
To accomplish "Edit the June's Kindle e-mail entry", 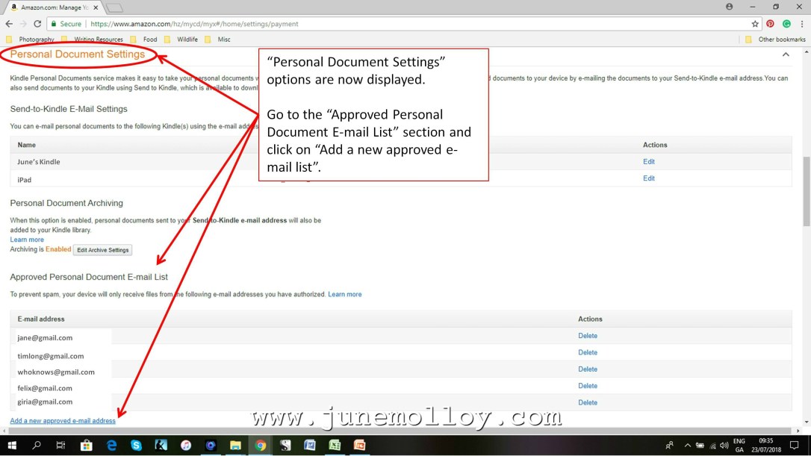I will 648,161.
